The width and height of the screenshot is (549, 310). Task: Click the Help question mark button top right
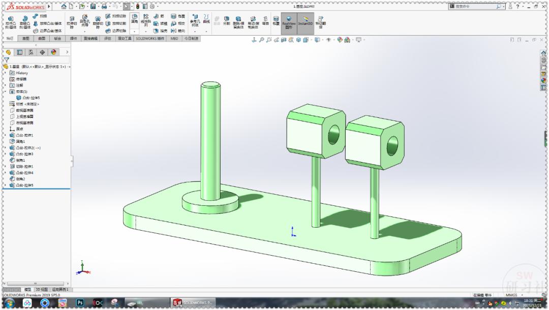(x=517, y=6)
